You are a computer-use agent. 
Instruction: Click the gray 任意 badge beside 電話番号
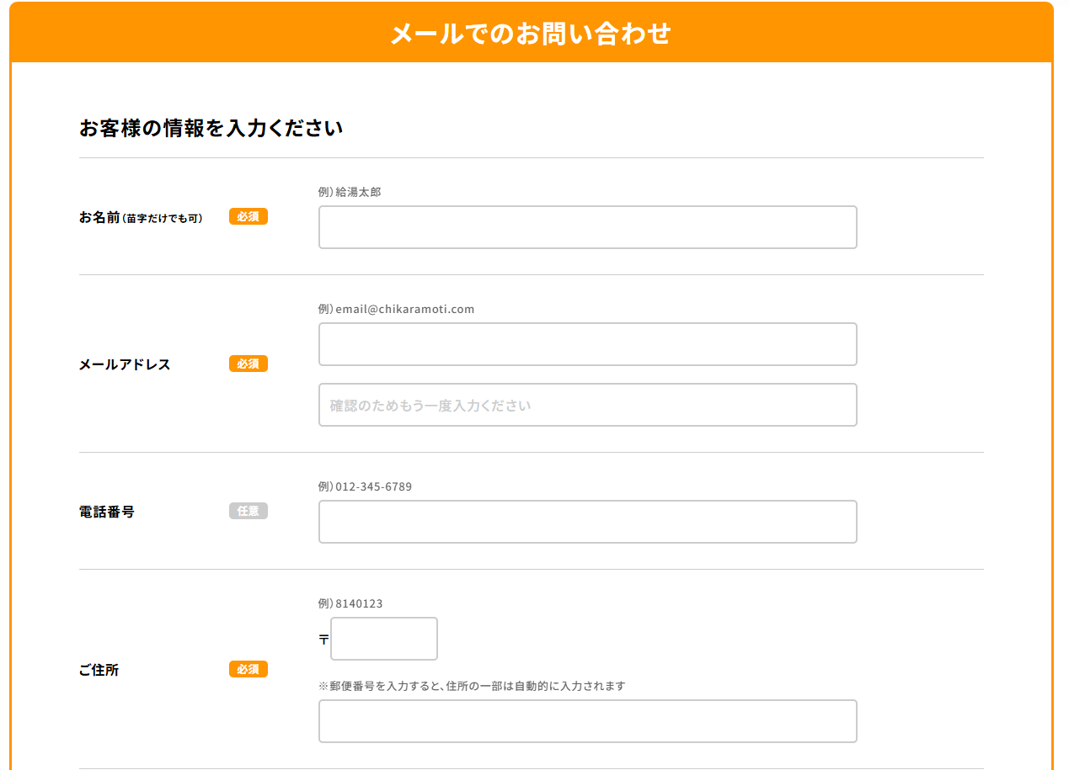point(248,511)
